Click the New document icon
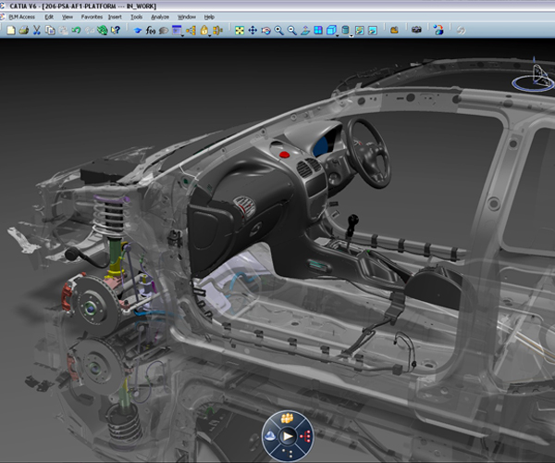This screenshot has width=555, height=463. (x=10, y=31)
